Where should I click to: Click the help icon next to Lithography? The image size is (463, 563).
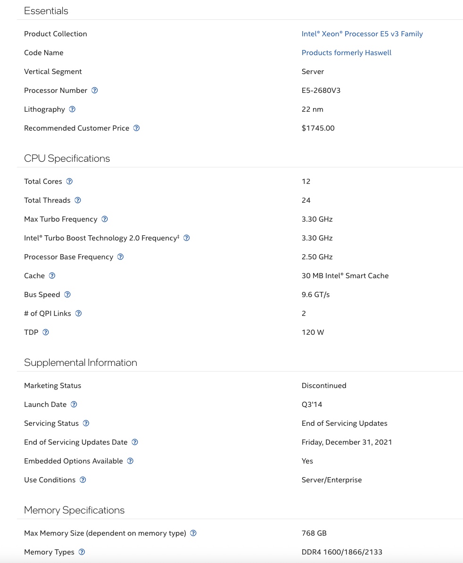[72, 109]
